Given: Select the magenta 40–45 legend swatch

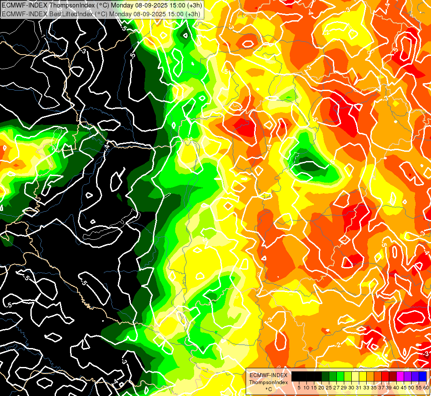Looking at the screenshot, I should tap(400, 376).
